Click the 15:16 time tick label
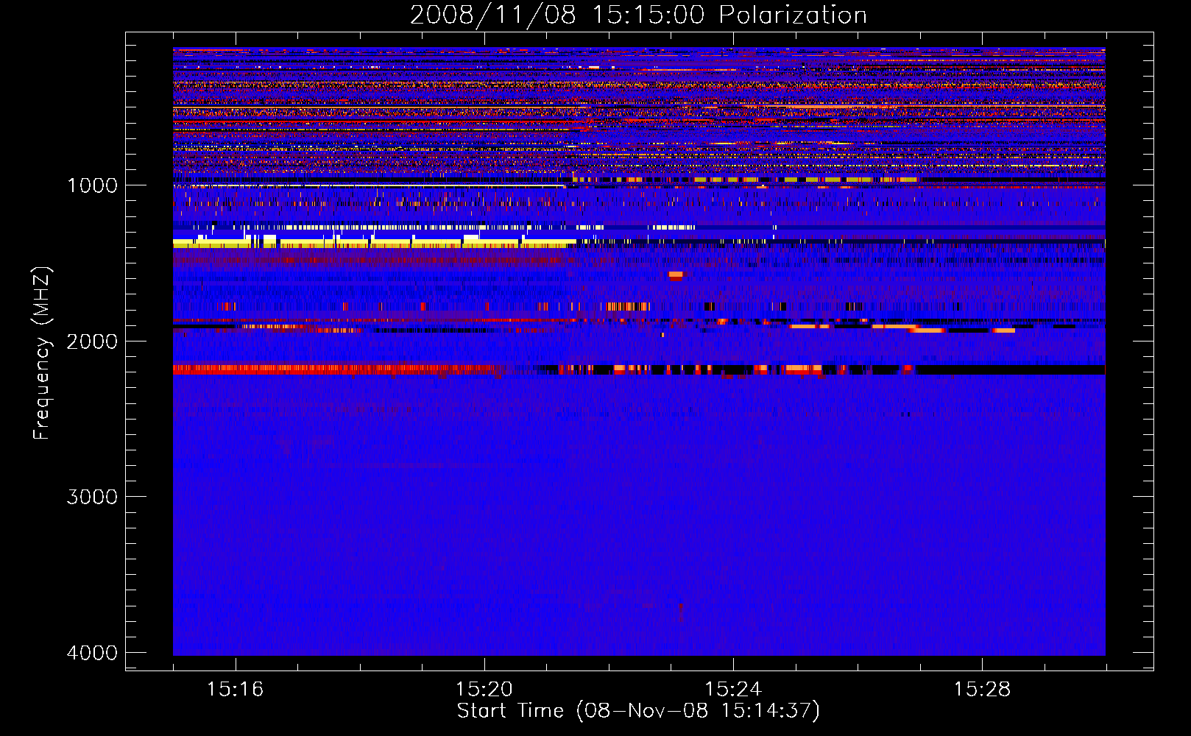This screenshot has height=736, width=1191. [235, 689]
